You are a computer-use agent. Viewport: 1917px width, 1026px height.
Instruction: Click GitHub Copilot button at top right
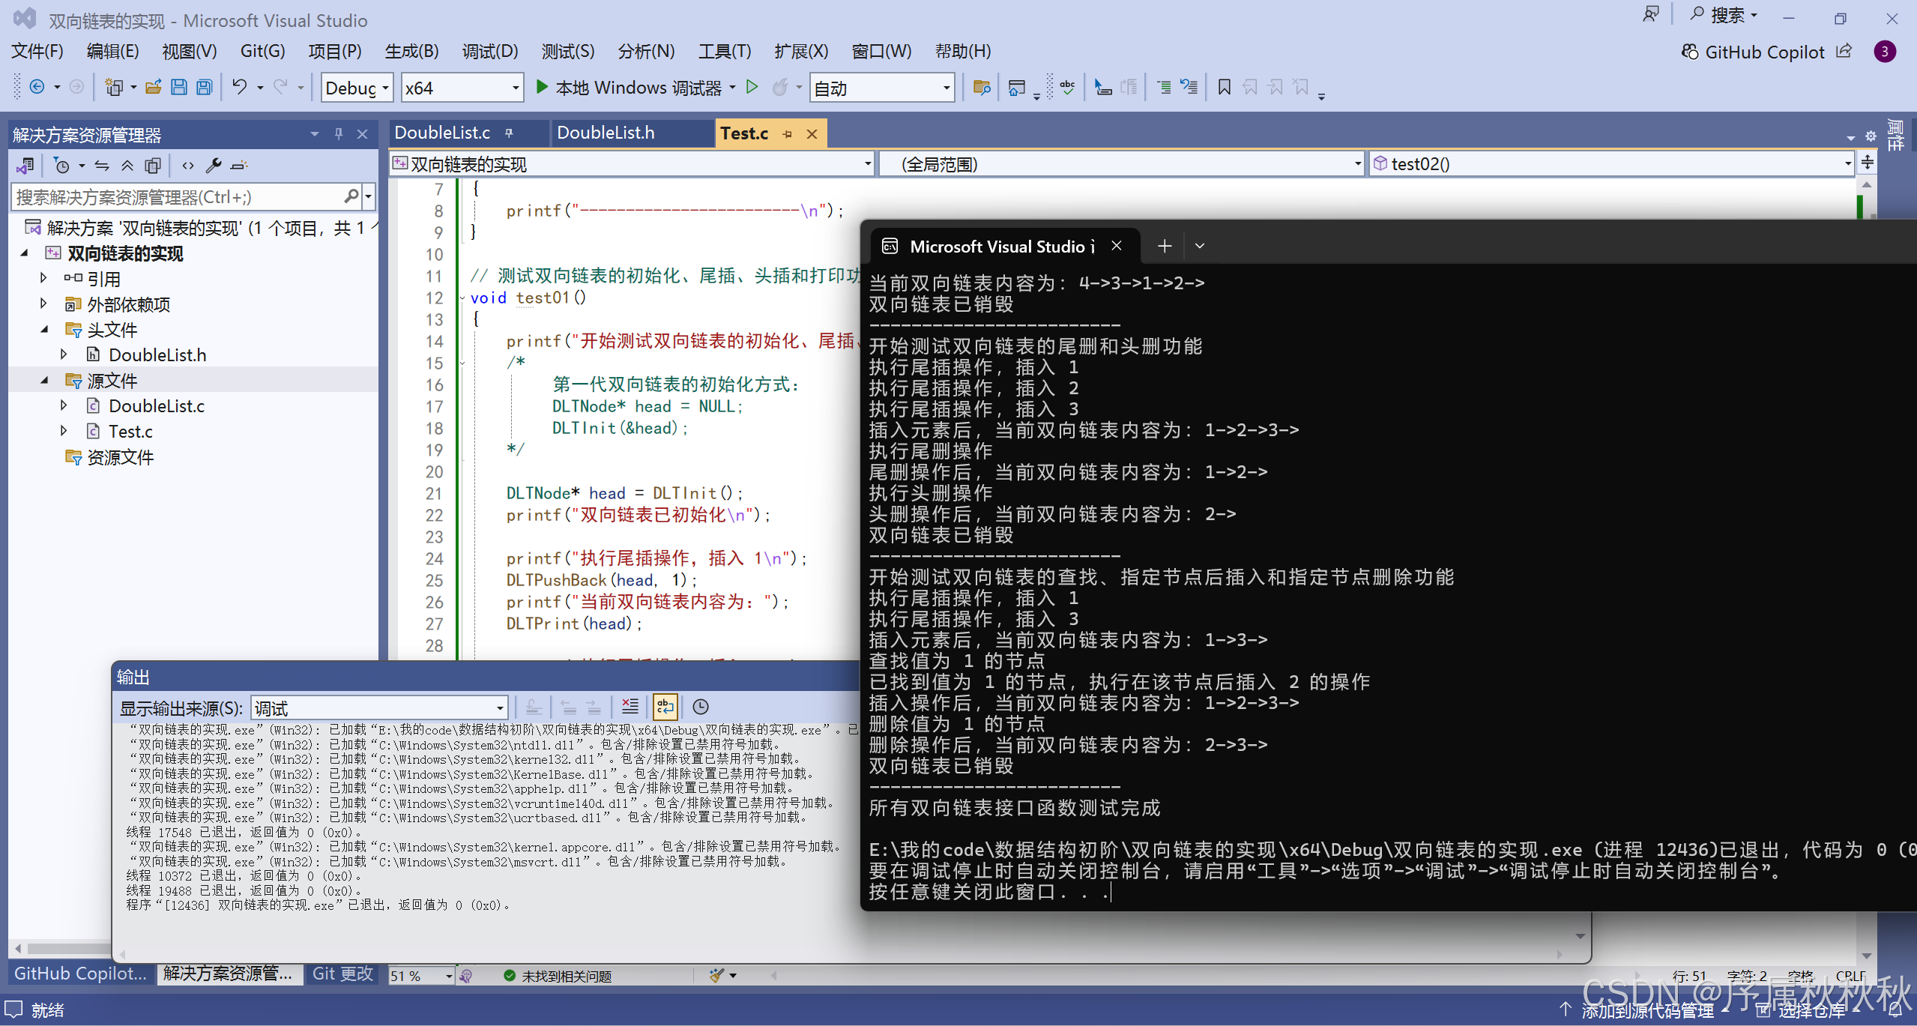click(x=1753, y=52)
